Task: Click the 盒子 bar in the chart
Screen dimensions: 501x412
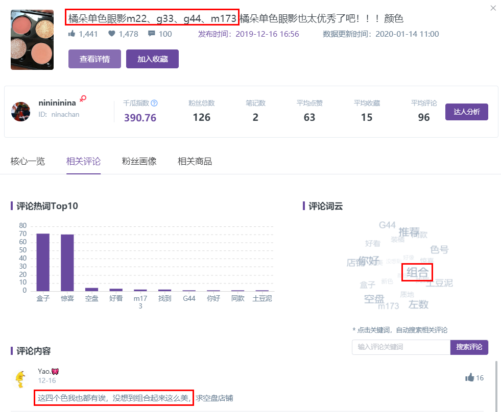Action: (43, 262)
